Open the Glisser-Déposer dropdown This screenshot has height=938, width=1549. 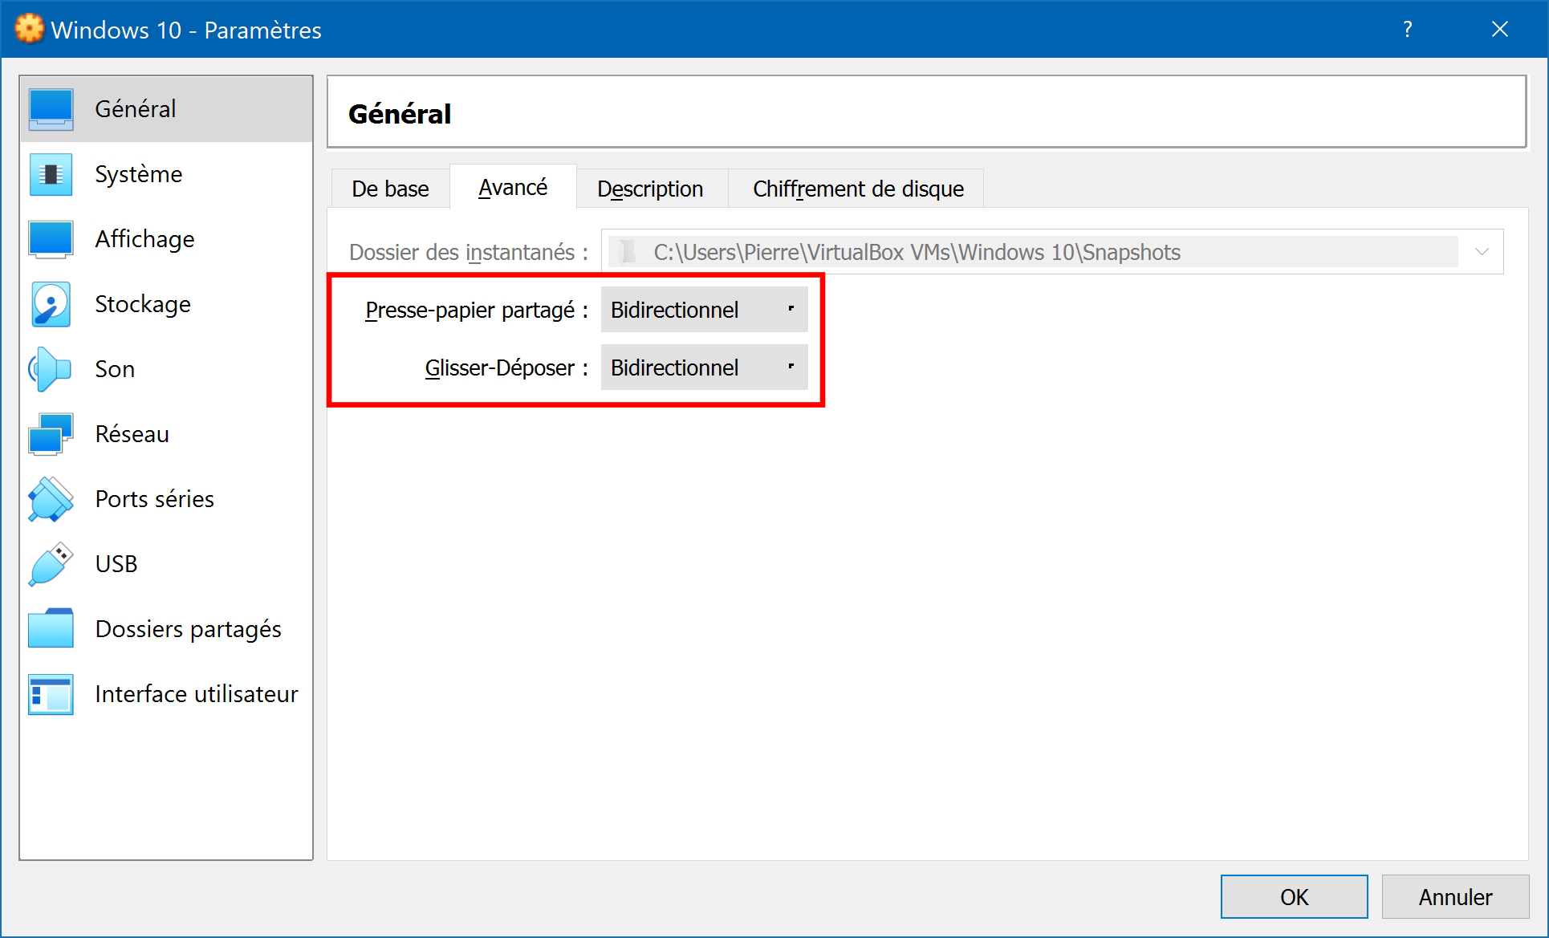704,367
